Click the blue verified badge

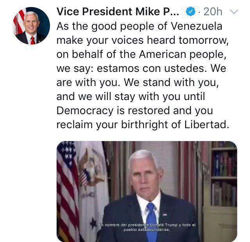(190, 12)
